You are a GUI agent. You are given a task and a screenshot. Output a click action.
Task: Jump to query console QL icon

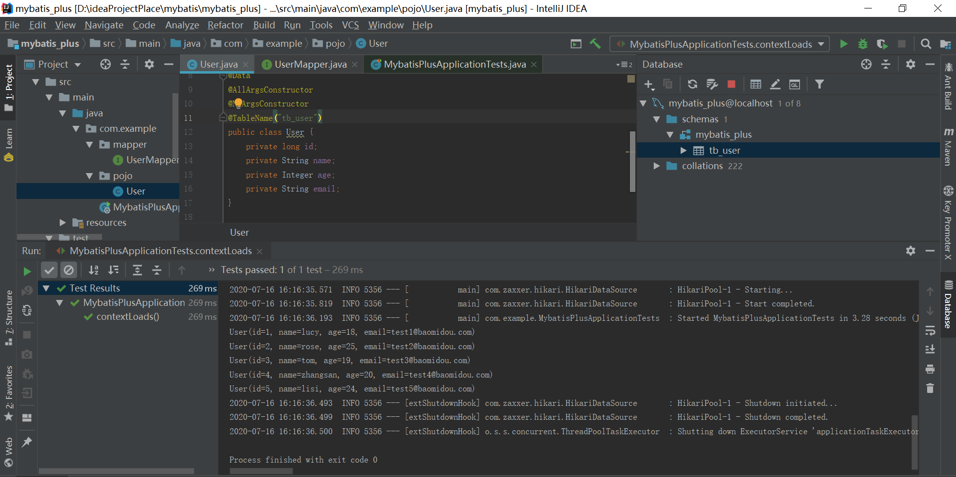(795, 84)
